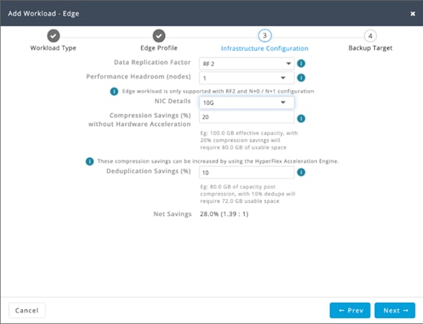This screenshot has height=324, width=423.
Task: Click info icon before HyperFlex Acceleration Engine note
Action: 90,161
